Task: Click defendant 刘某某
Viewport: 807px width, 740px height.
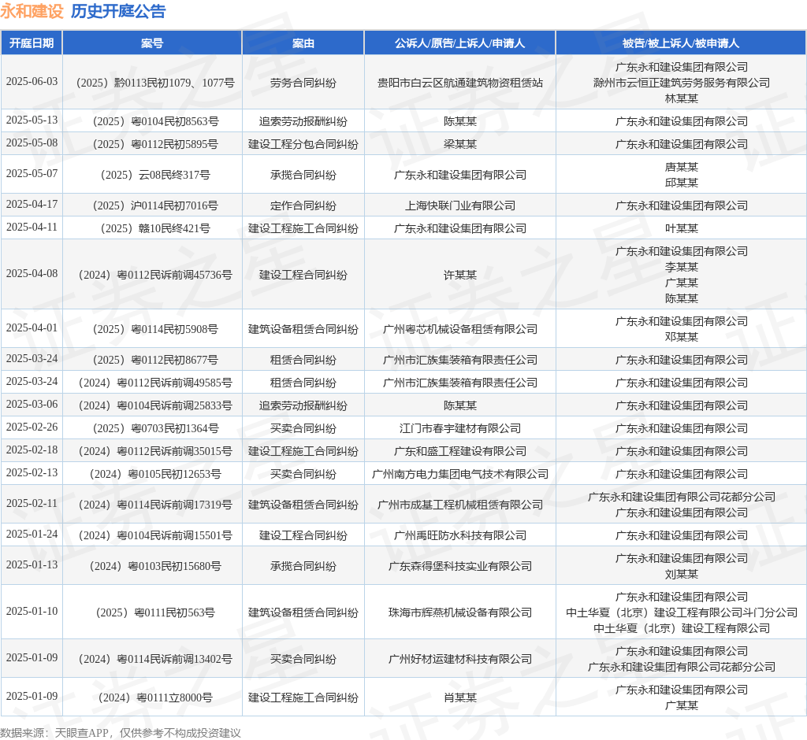Action: point(682,574)
